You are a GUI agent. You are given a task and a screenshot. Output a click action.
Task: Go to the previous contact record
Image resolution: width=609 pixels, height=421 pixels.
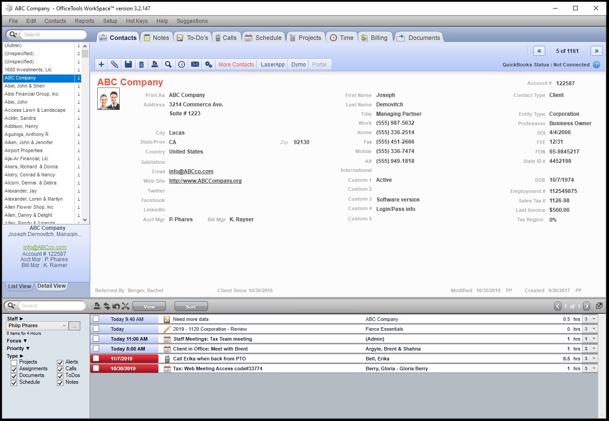pyautogui.click(x=539, y=51)
